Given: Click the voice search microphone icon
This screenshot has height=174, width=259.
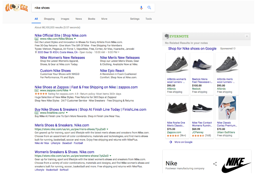Looking at the screenshot, I should click(141, 8).
